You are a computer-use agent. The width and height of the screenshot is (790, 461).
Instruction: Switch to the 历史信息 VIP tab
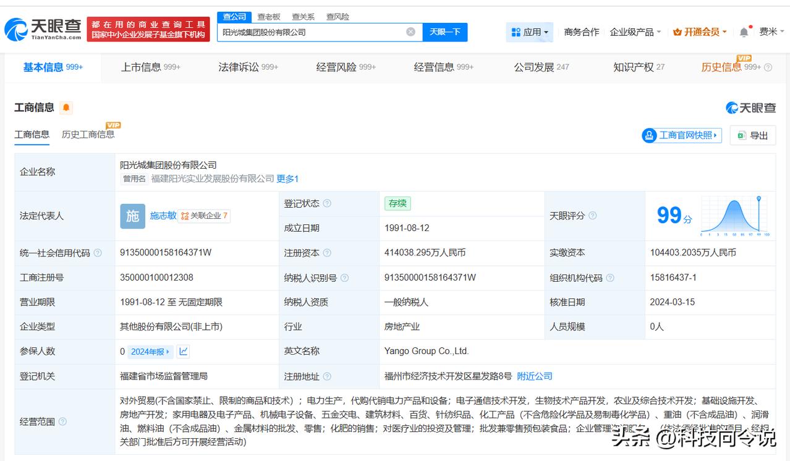click(731, 67)
